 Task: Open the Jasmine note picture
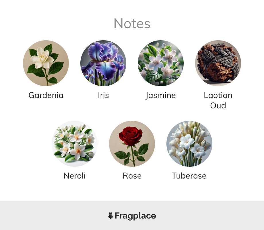(161, 63)
